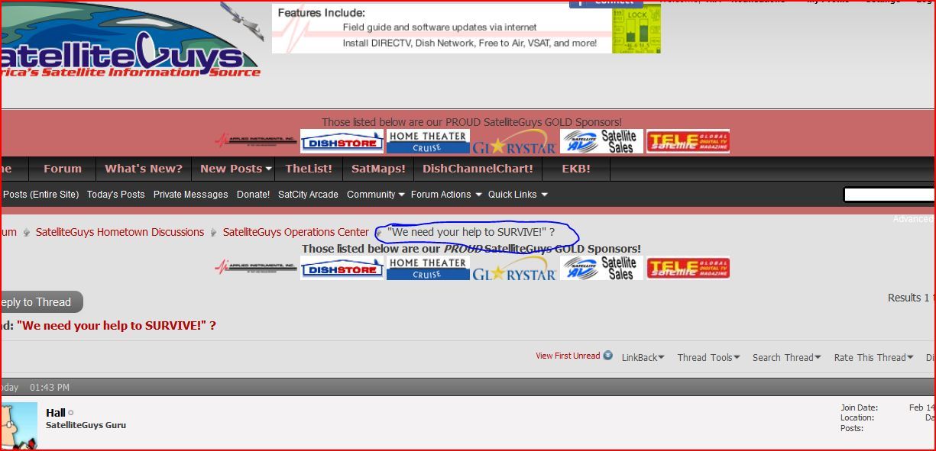Open the 'Features Include' advertisement banner

466,29
